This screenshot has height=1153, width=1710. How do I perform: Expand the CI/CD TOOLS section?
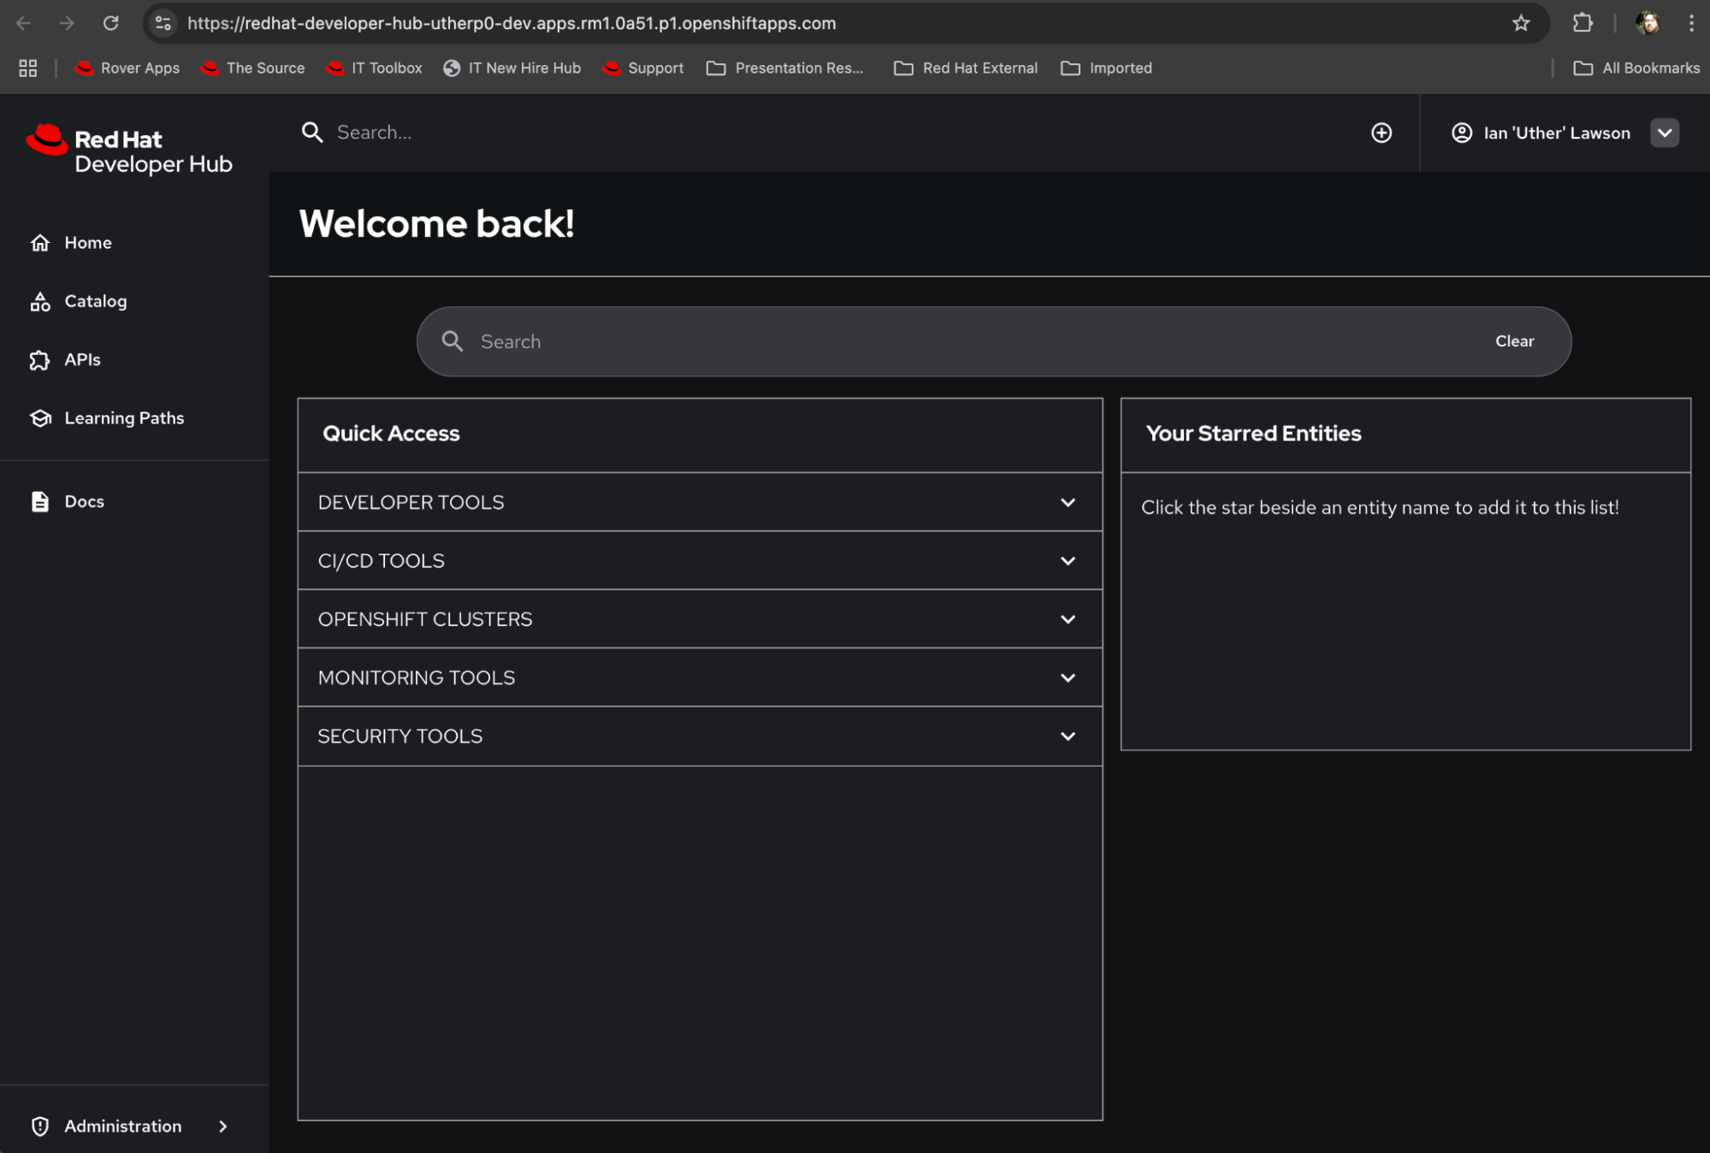click(1067, 561)
